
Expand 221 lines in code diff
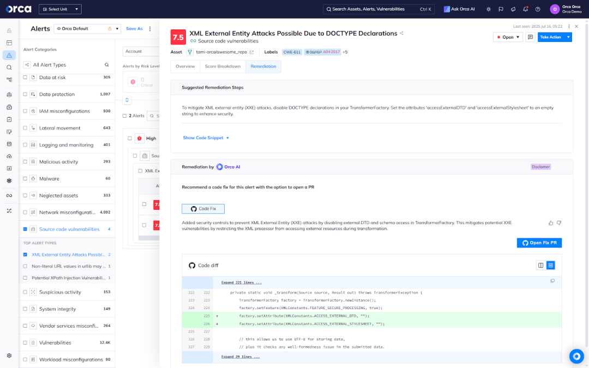[x=241, y=282]
